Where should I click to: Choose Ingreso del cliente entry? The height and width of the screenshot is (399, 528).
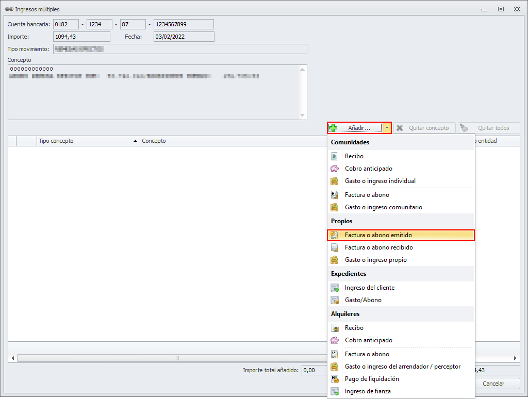pyautogui.click(x=401, y=288)
